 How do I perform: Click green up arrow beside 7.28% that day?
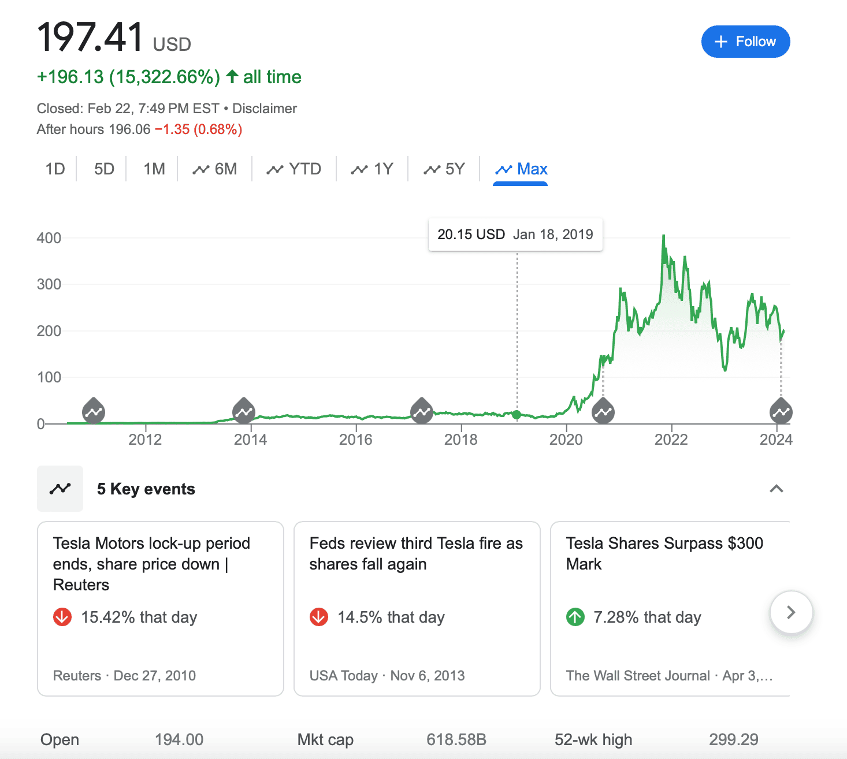pos(575,617)
